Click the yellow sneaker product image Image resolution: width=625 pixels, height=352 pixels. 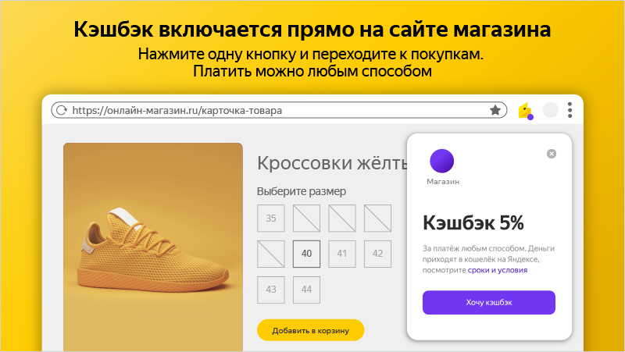click(x=153, y=247)
